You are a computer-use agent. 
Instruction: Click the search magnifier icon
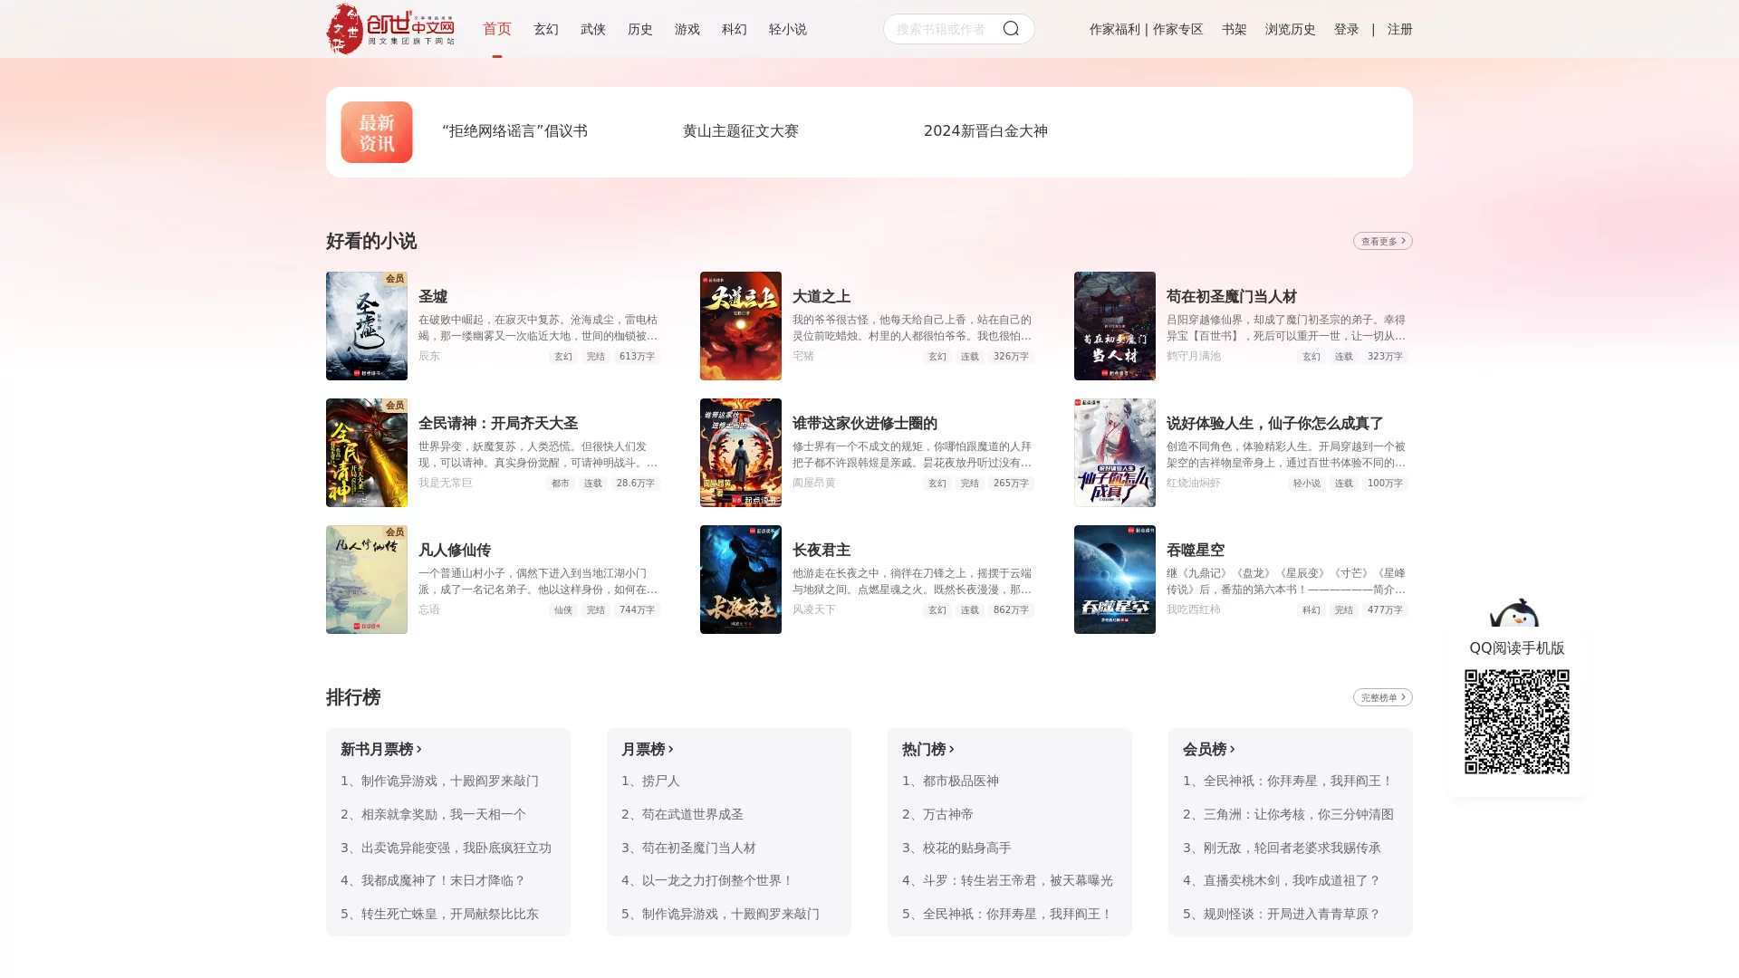point(1011,28)
